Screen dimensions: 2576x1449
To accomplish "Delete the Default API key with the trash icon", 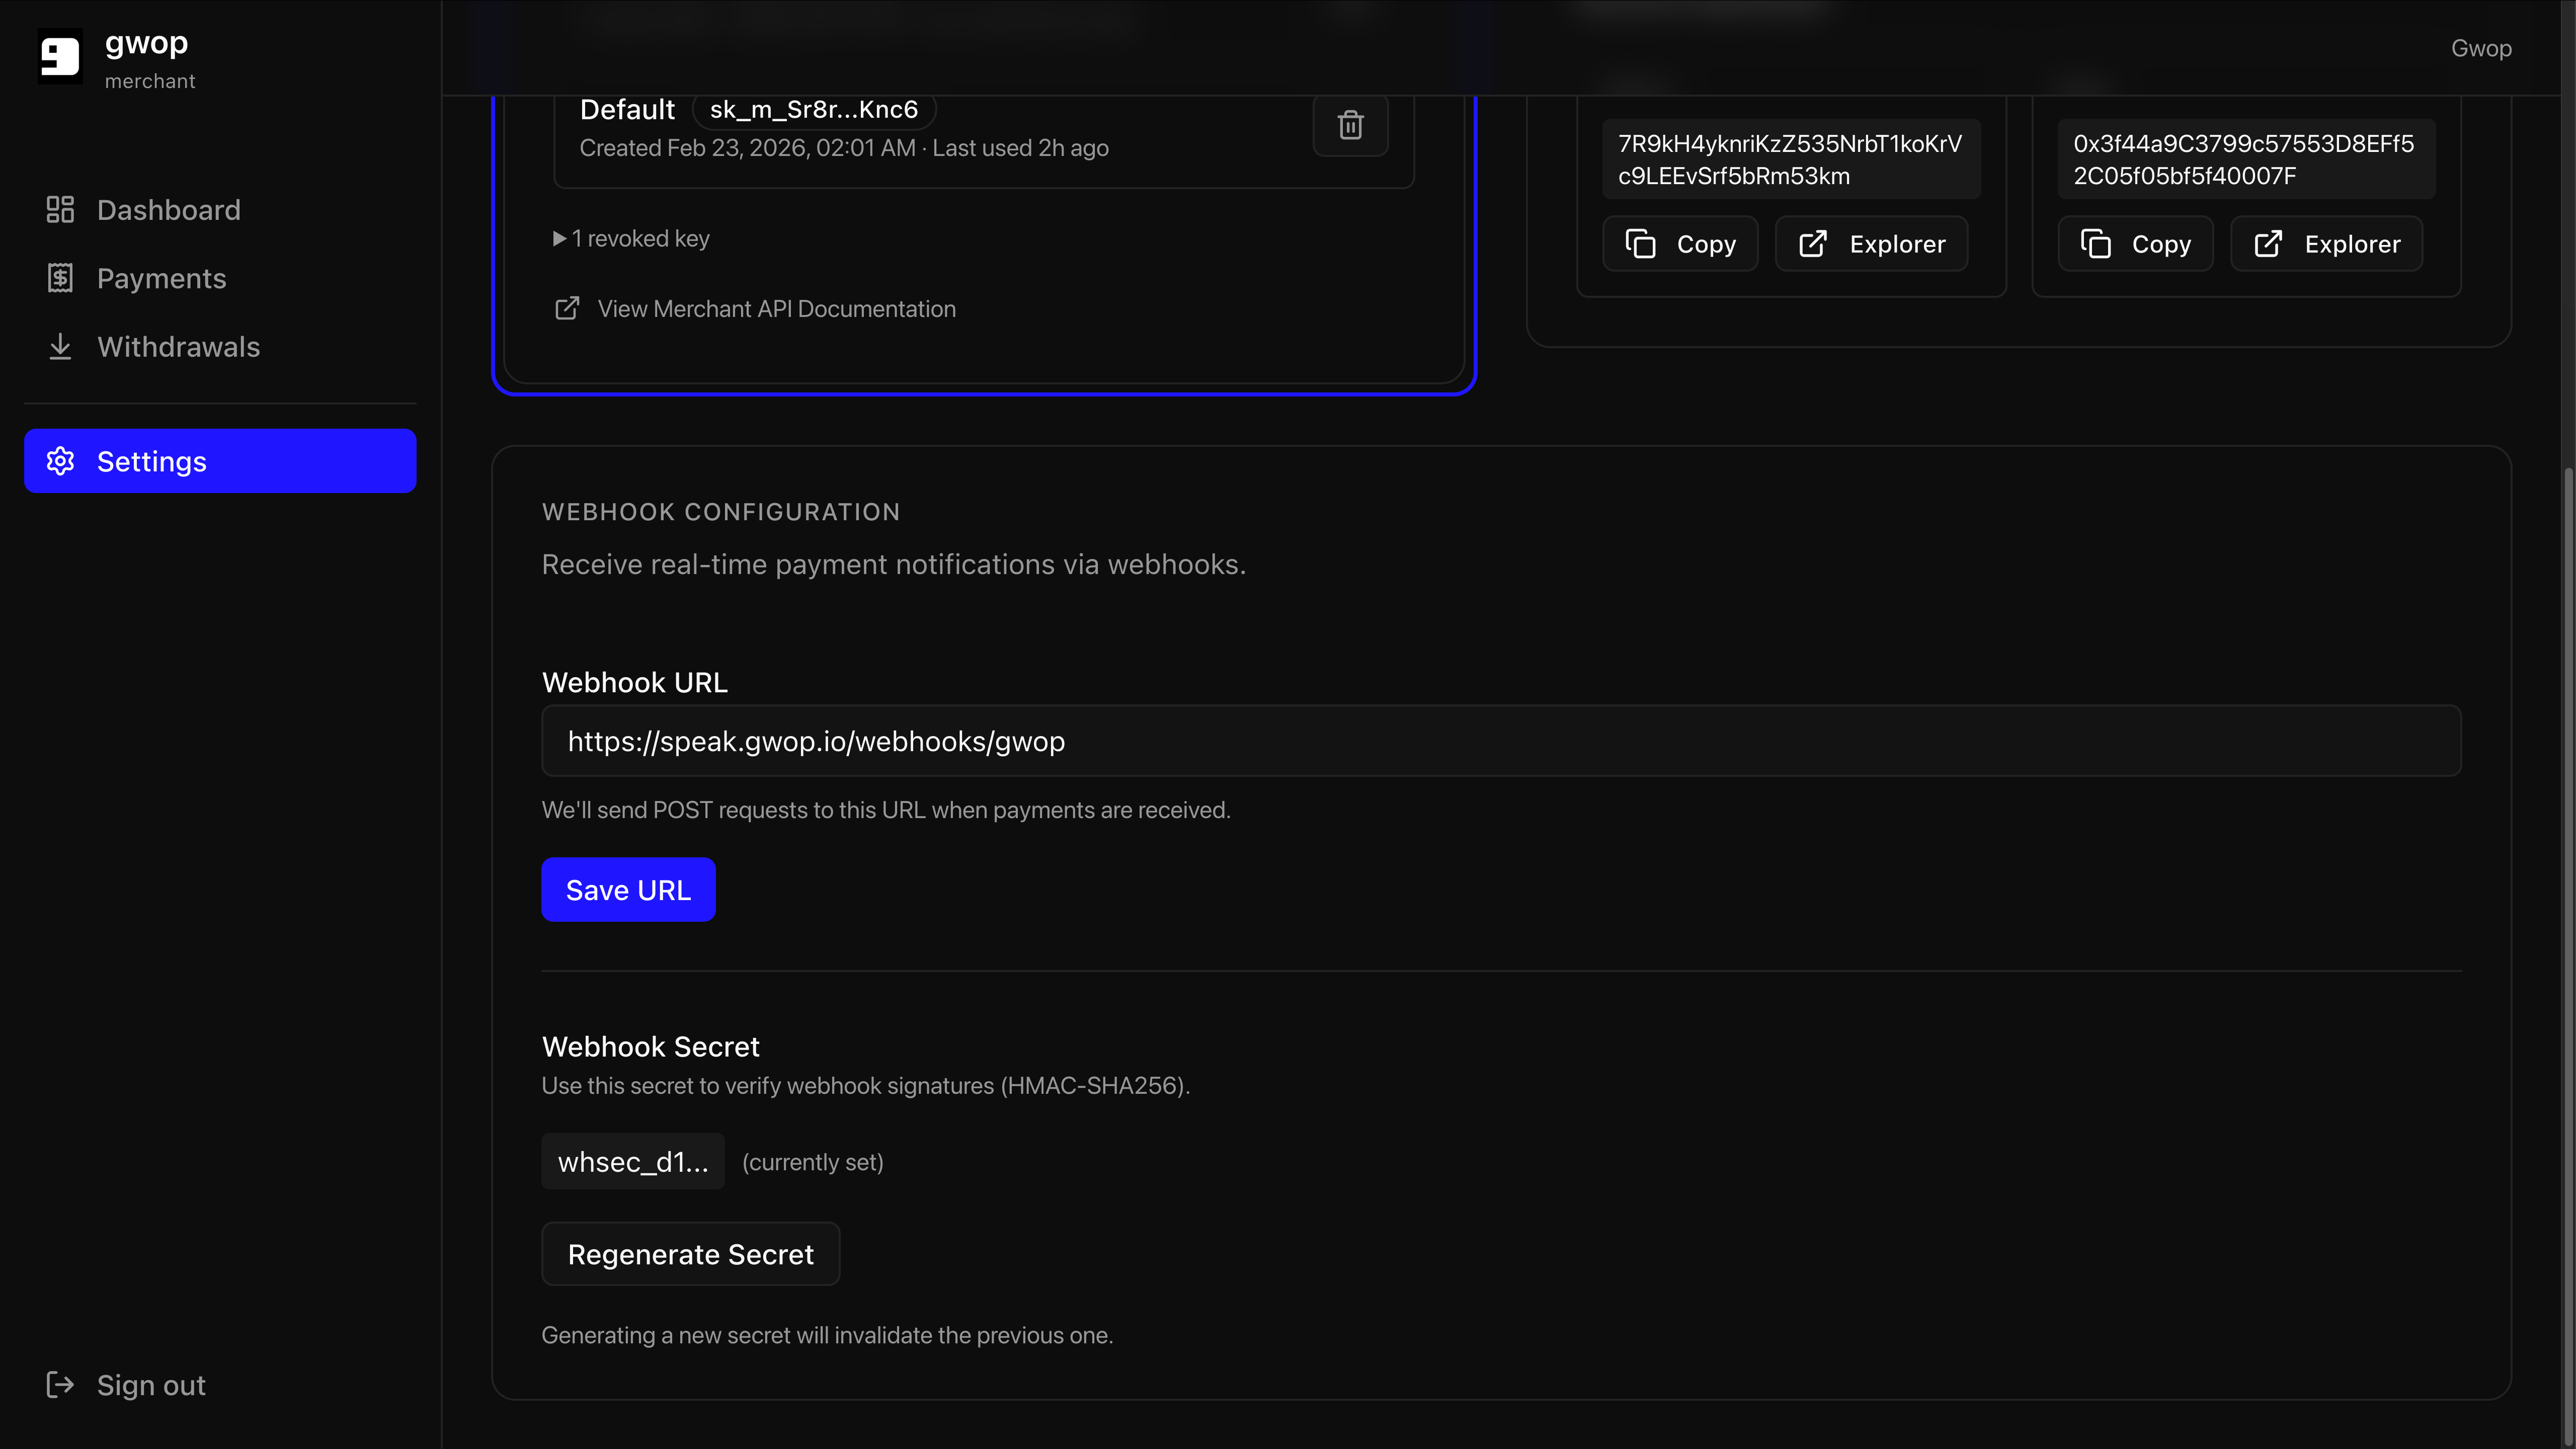I will tap(1350, 125).
